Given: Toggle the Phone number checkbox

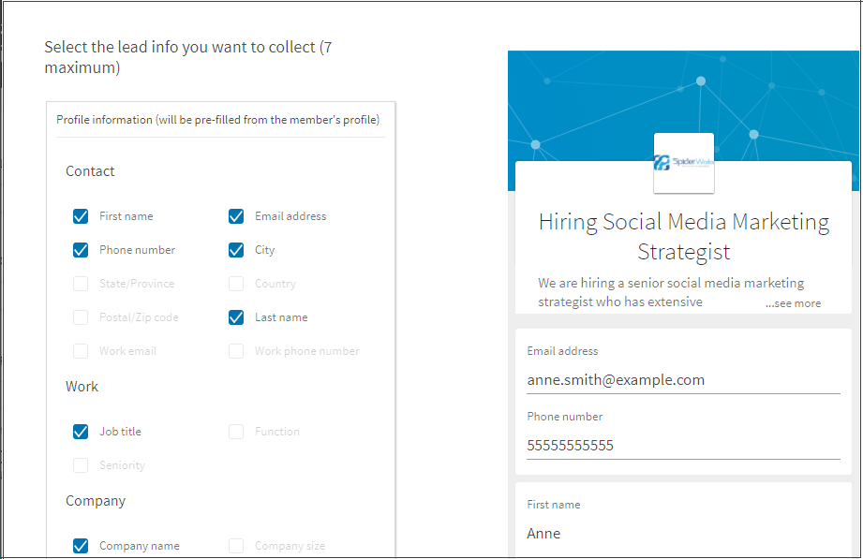Looking at the screenshot, I should pyautogui.click(x=81, y=250).
